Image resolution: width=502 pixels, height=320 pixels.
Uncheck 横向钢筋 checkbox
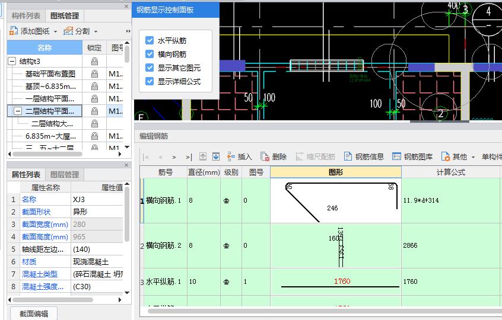(x=150, y=54)
